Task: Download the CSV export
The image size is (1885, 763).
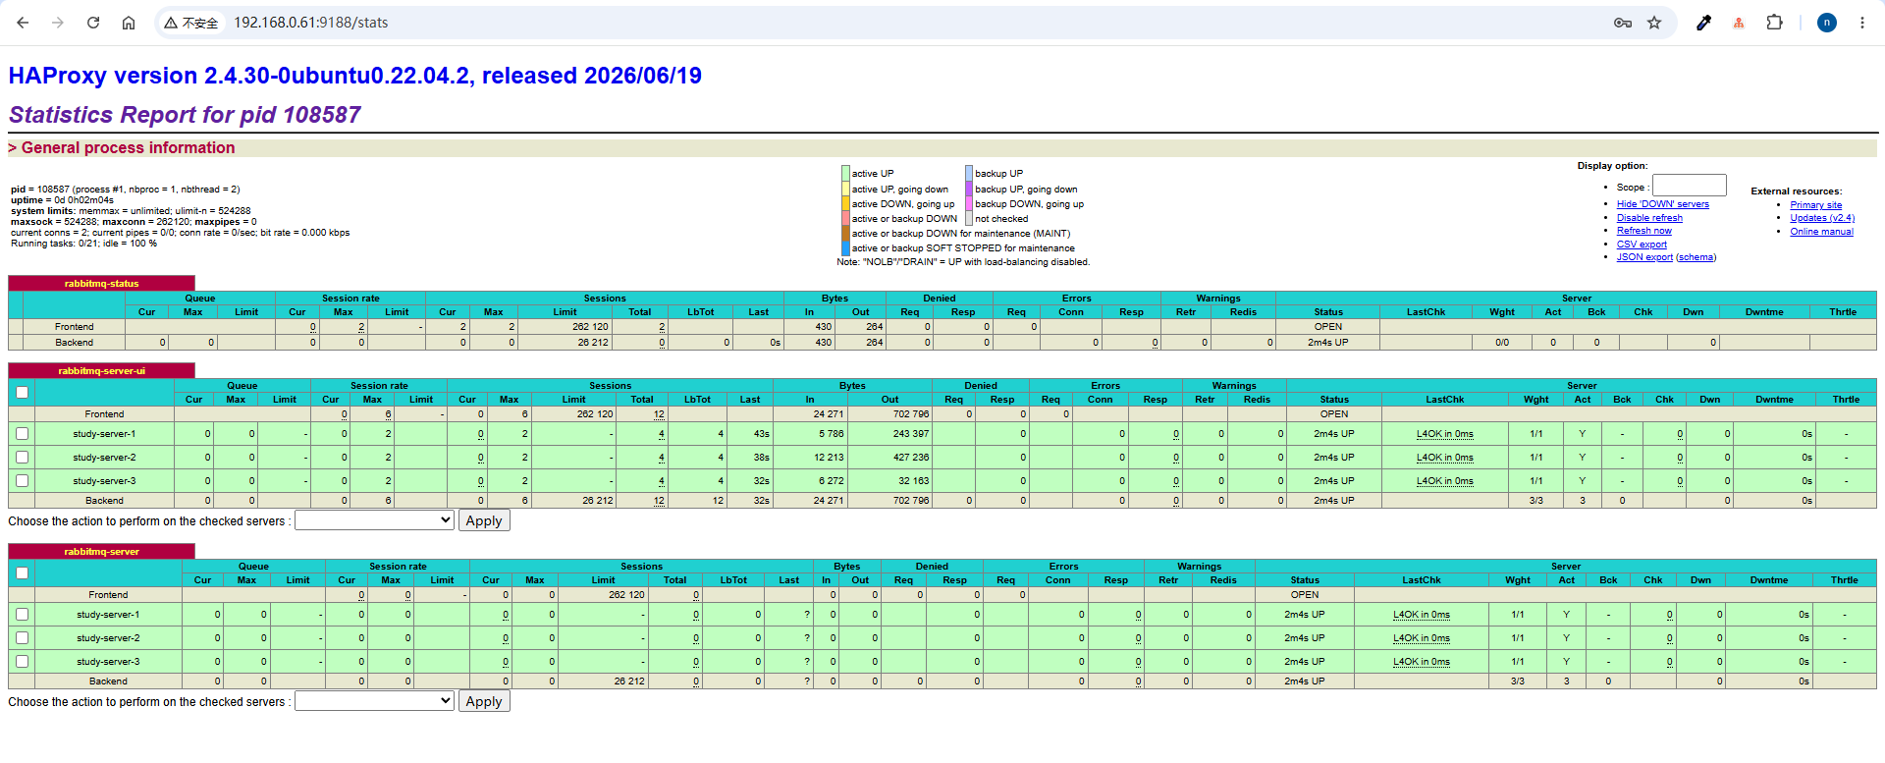Action: click(x=1642, y=245)
